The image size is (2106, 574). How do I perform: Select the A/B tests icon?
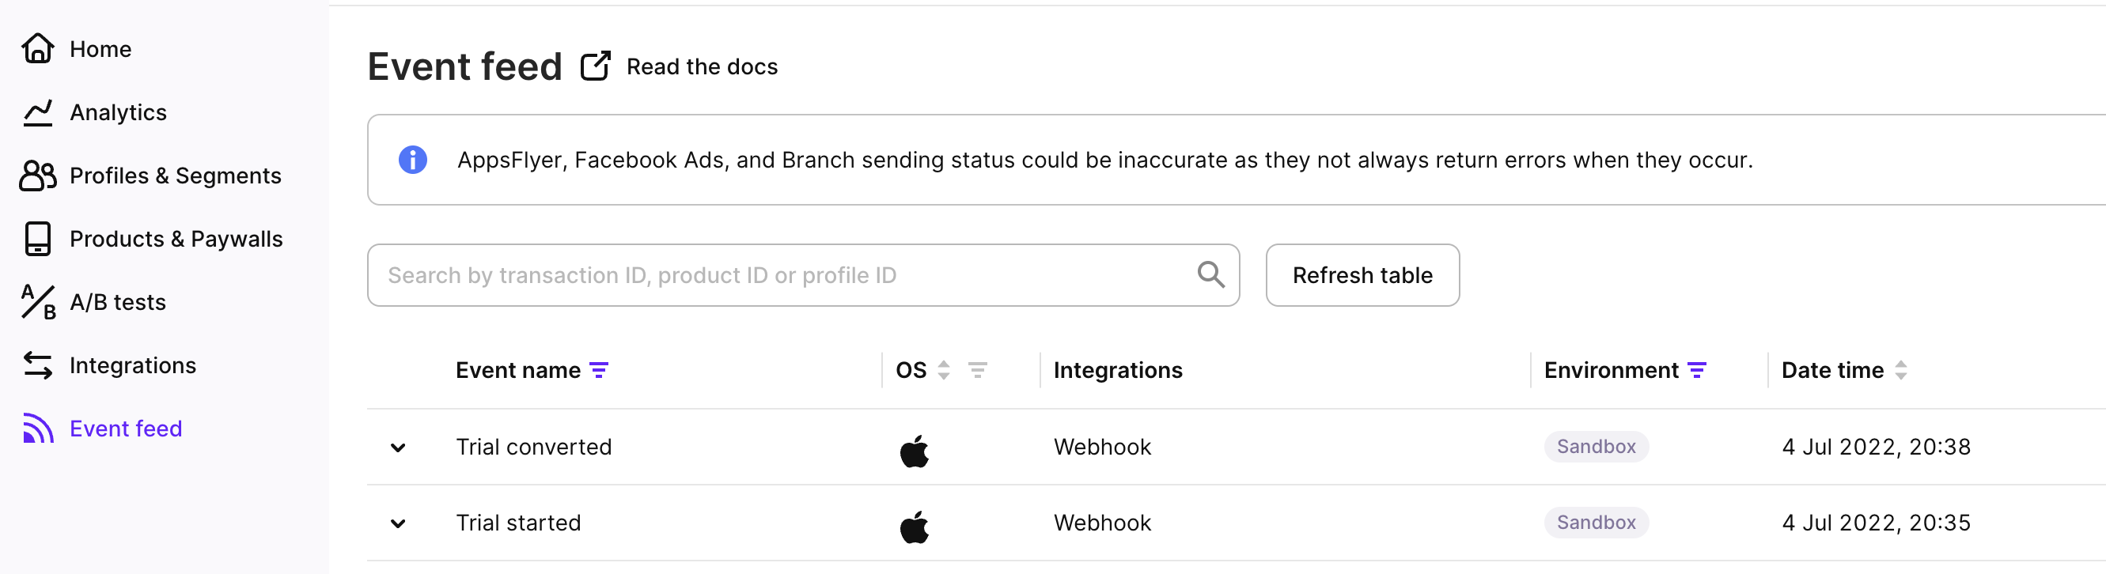[39, 302]
